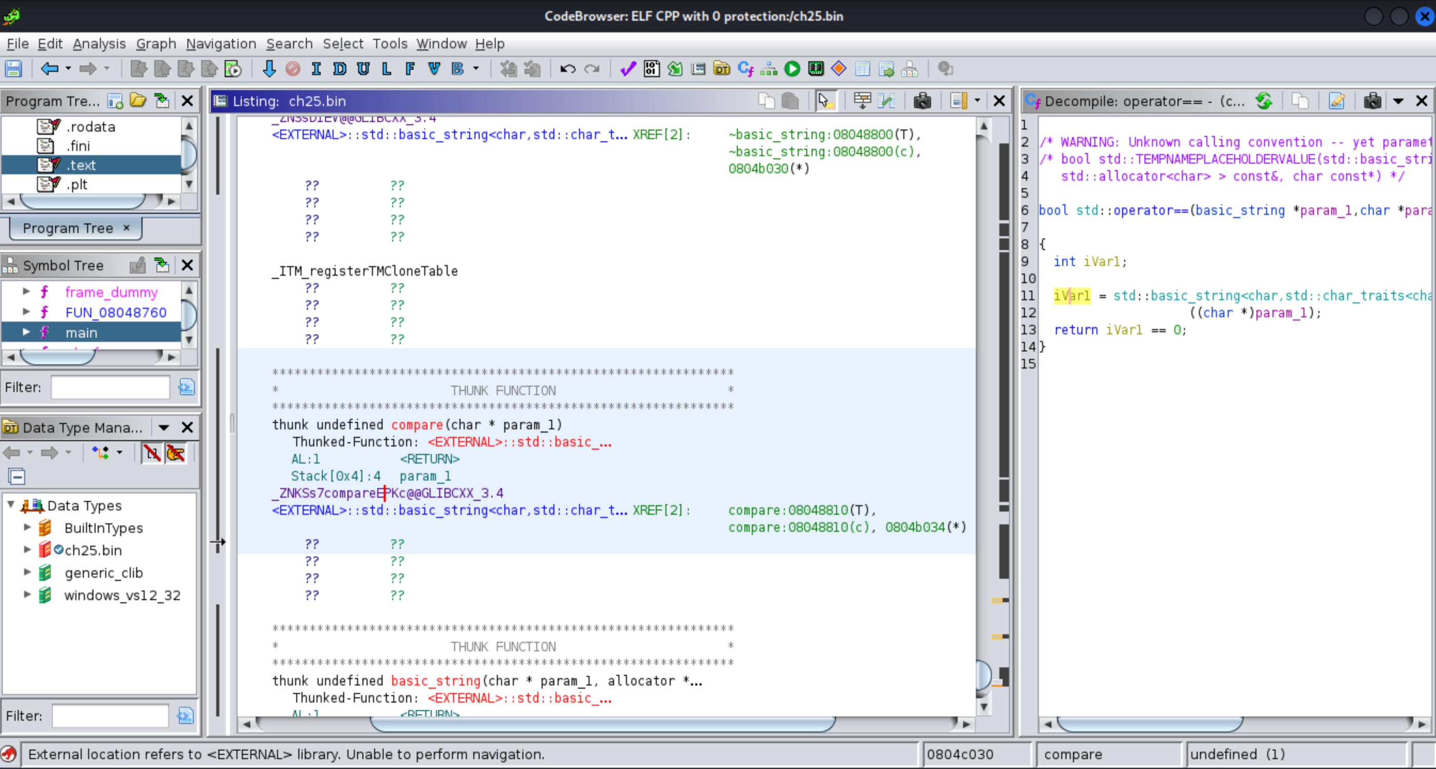Expand the main function node
1436x769 pixels.
26,332
